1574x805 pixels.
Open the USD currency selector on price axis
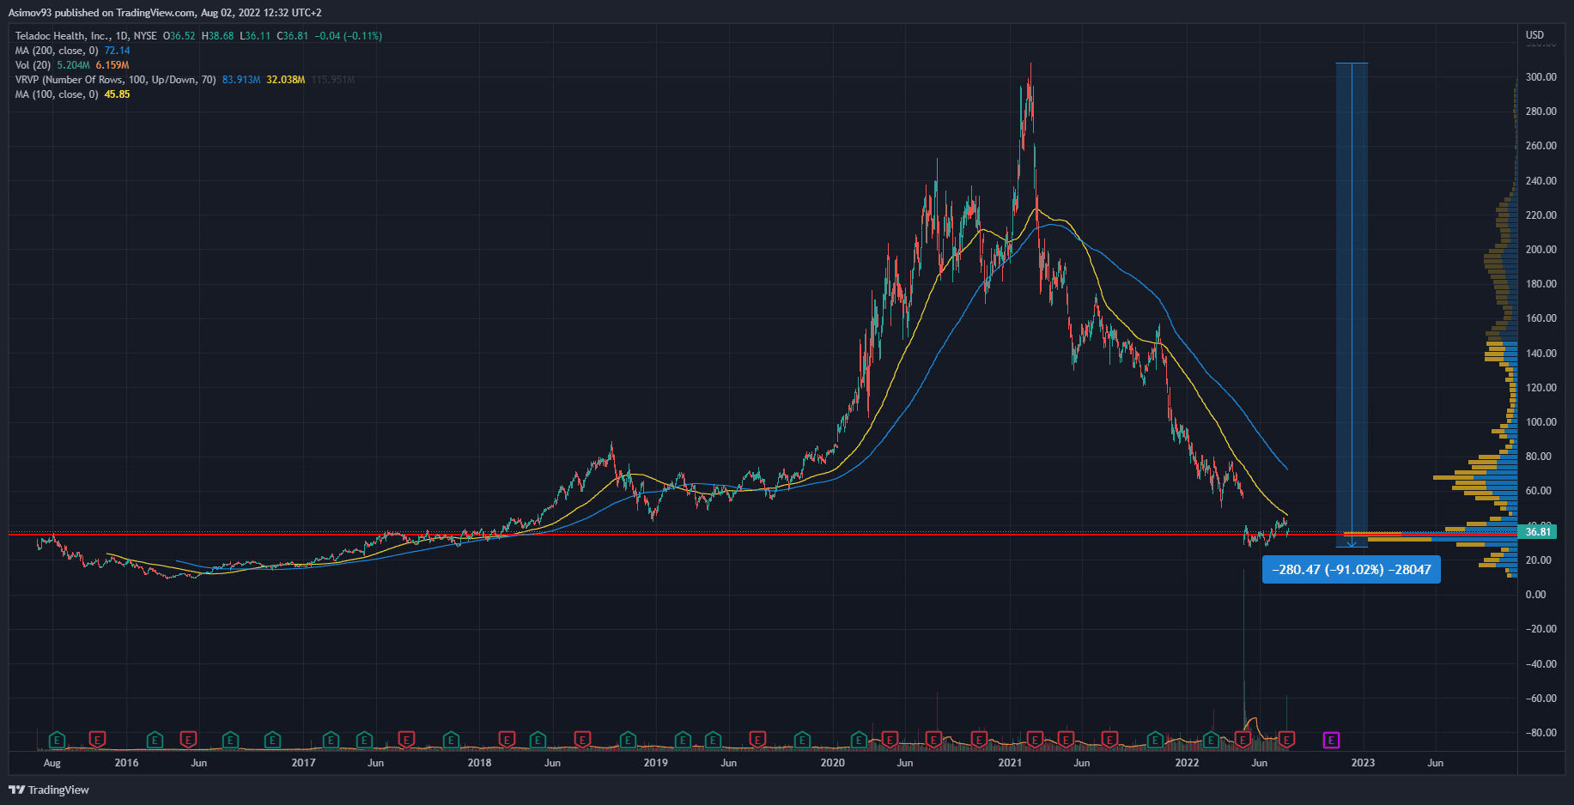point(1534,35)
